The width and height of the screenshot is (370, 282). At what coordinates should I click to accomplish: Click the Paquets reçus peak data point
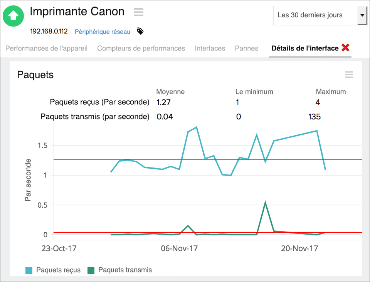point(197,127)
